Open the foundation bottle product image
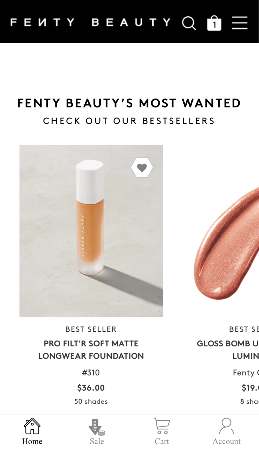Screen dimensions: 259x461 pos(91,231)
